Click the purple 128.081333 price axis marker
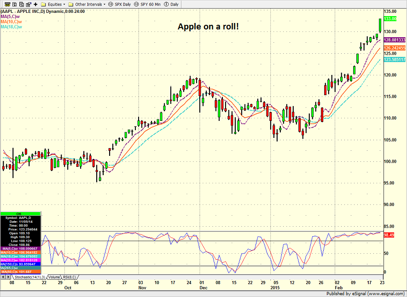Screen dimensions: 407x297 tap(395, 40)
